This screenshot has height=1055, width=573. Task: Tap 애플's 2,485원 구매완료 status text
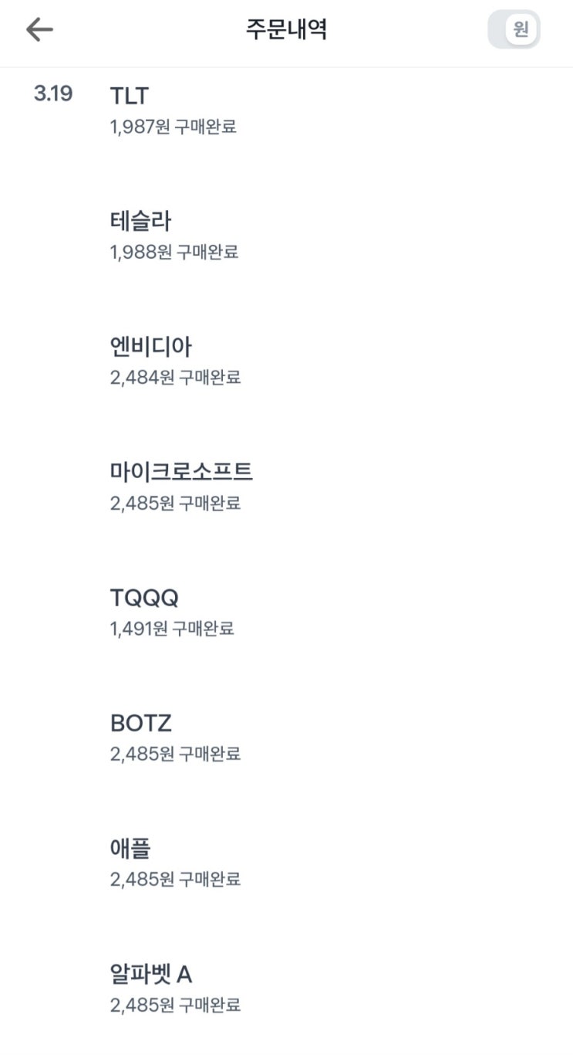(175, 879)
